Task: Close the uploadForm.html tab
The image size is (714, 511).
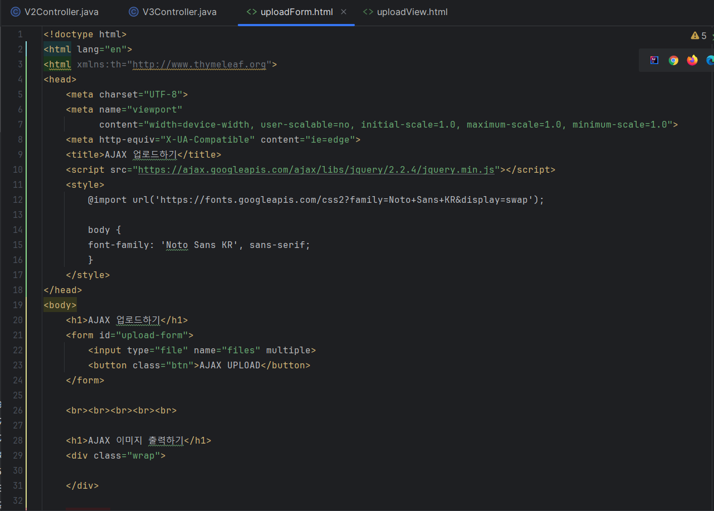Action: [x=343, y=12]
